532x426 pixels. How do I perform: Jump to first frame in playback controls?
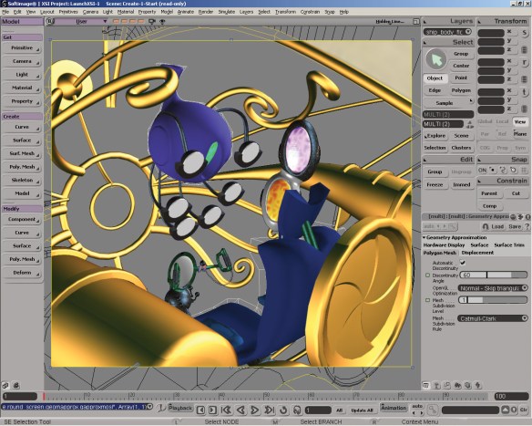coord(227,410)
